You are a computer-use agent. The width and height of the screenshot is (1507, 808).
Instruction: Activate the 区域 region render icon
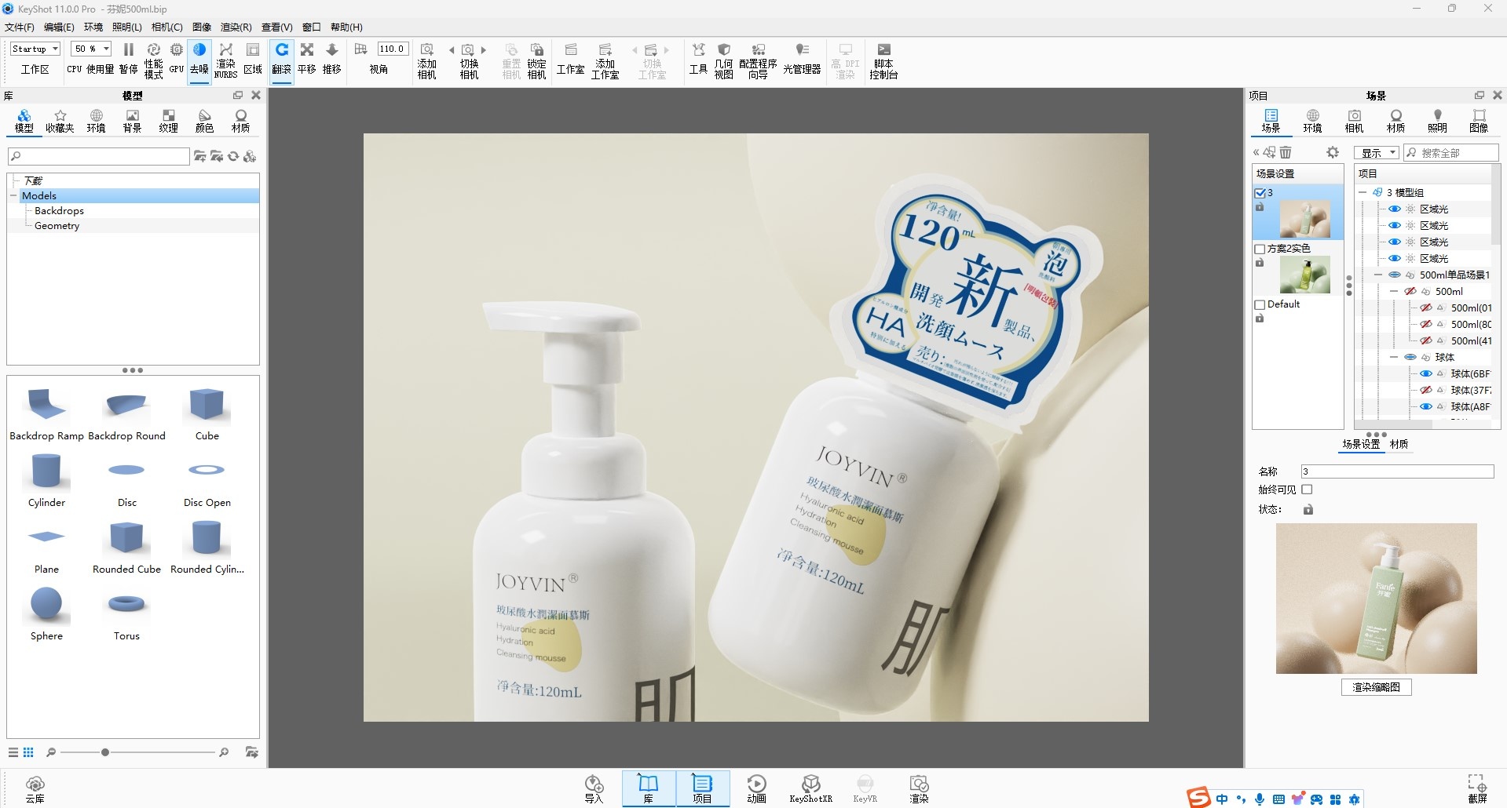pos(253,59)
